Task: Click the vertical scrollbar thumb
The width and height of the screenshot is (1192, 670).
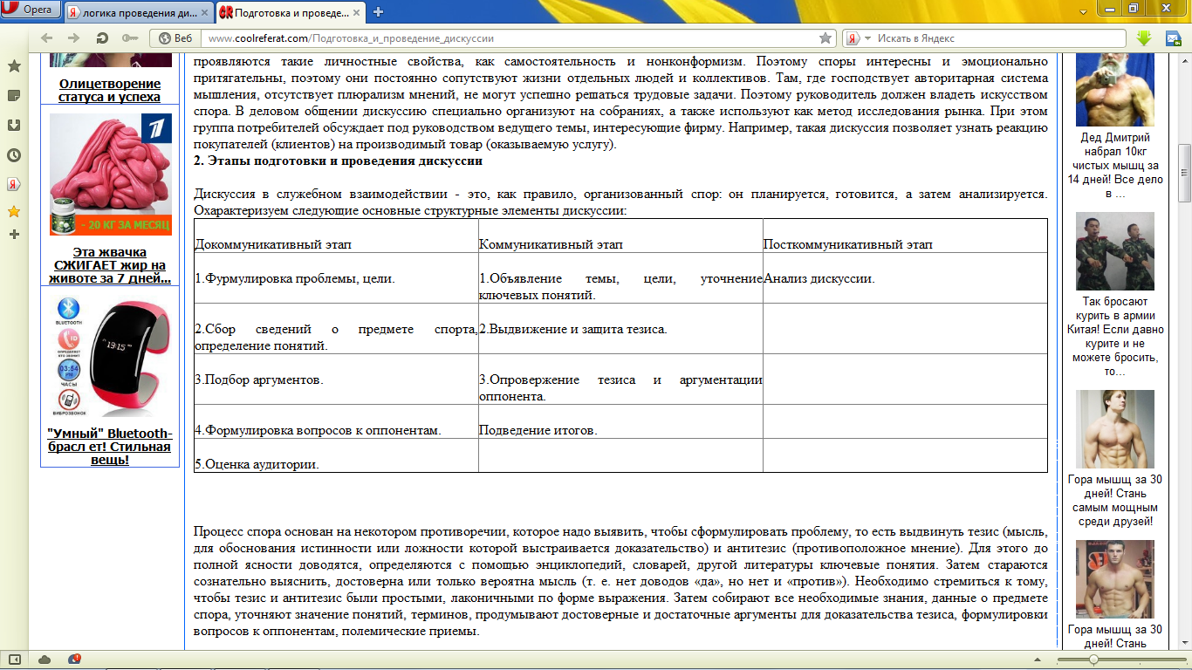Action: coord(1185,172)
